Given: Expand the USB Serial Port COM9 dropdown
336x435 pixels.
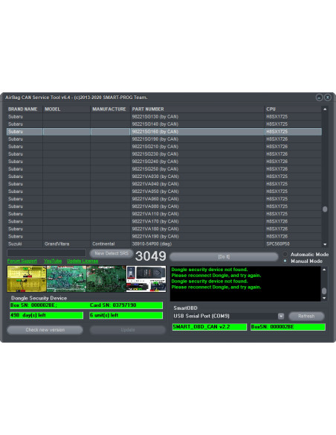Looking at the screenshot, I should tap(281, 316).
